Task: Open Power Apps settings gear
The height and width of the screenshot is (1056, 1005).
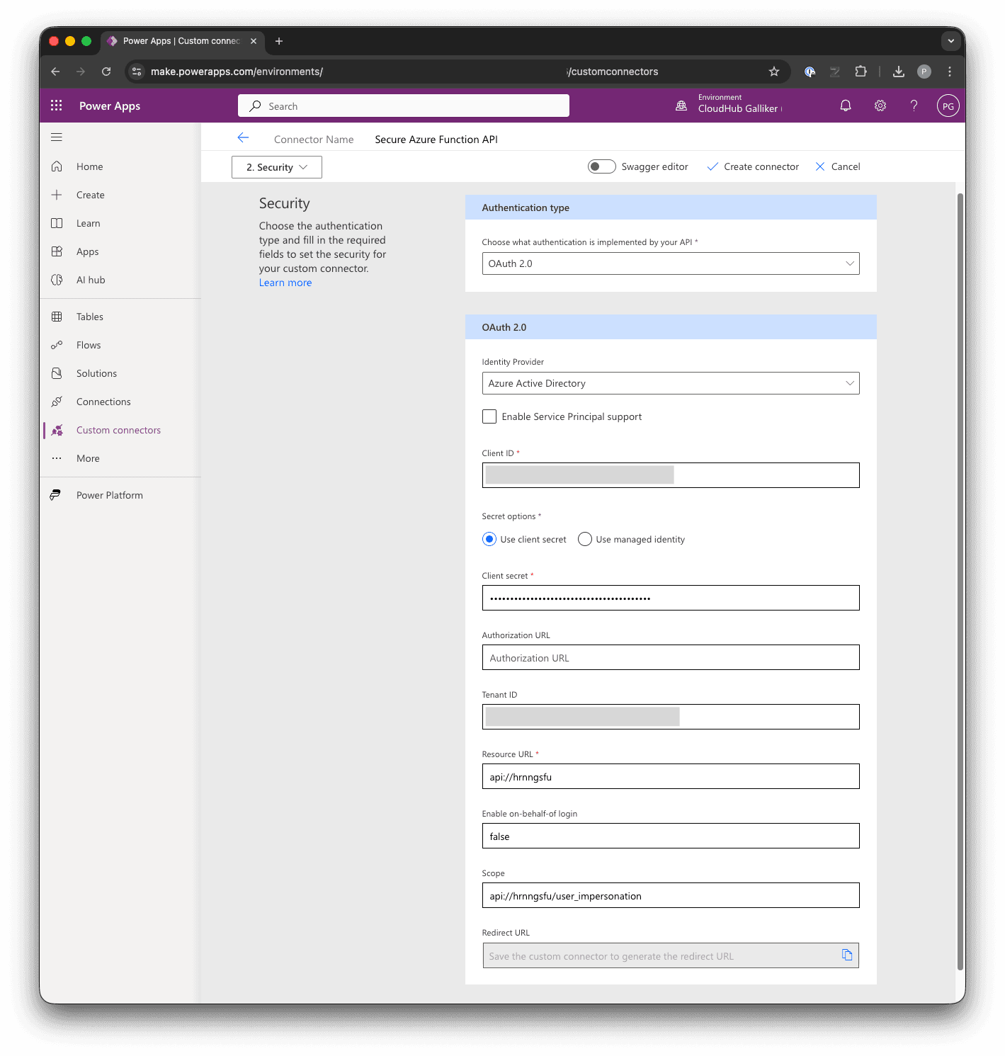Action: 880,105
